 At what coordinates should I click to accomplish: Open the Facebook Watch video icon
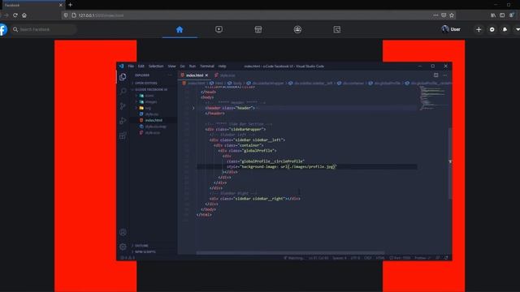coord(219,29)
